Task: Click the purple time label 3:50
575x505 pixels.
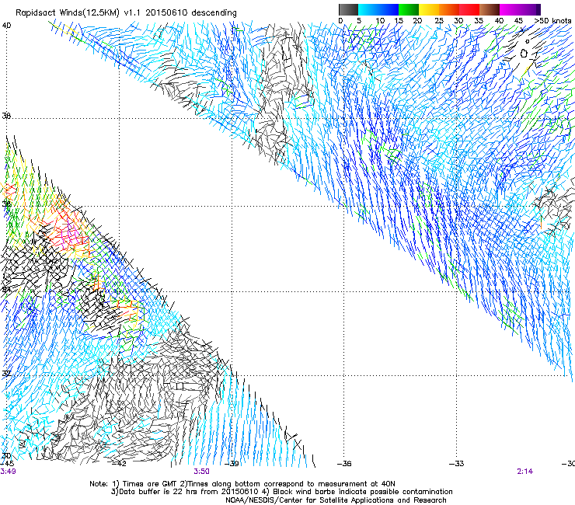Action: click(x=202, y=472)
